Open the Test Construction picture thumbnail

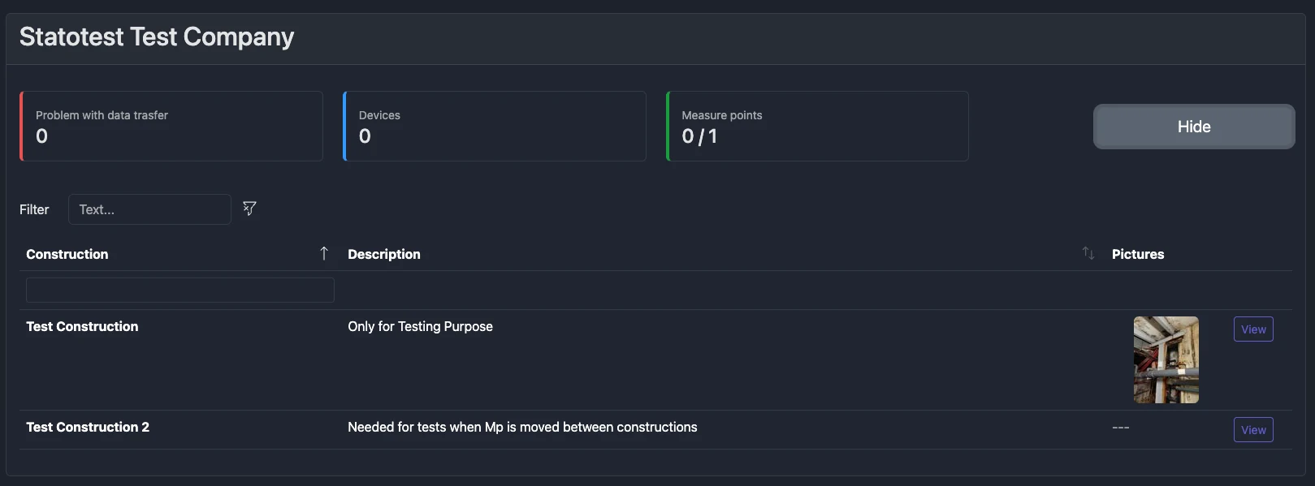pos(1166,359)
